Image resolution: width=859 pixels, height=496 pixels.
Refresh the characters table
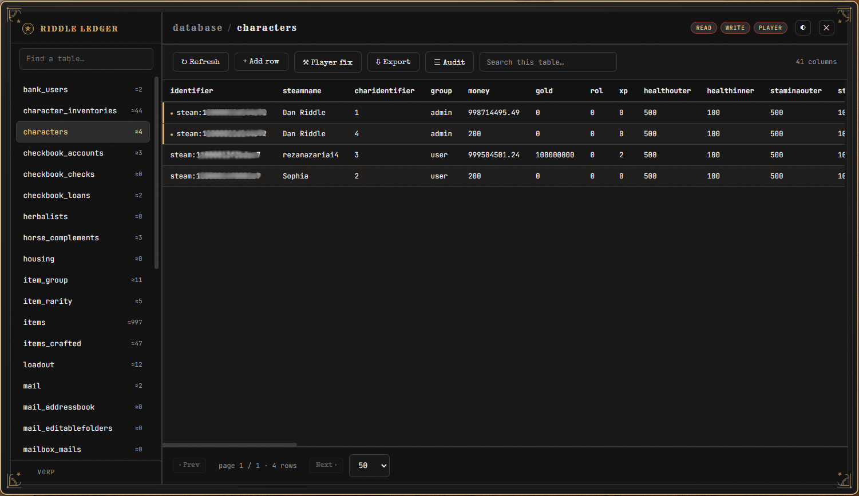201,62
